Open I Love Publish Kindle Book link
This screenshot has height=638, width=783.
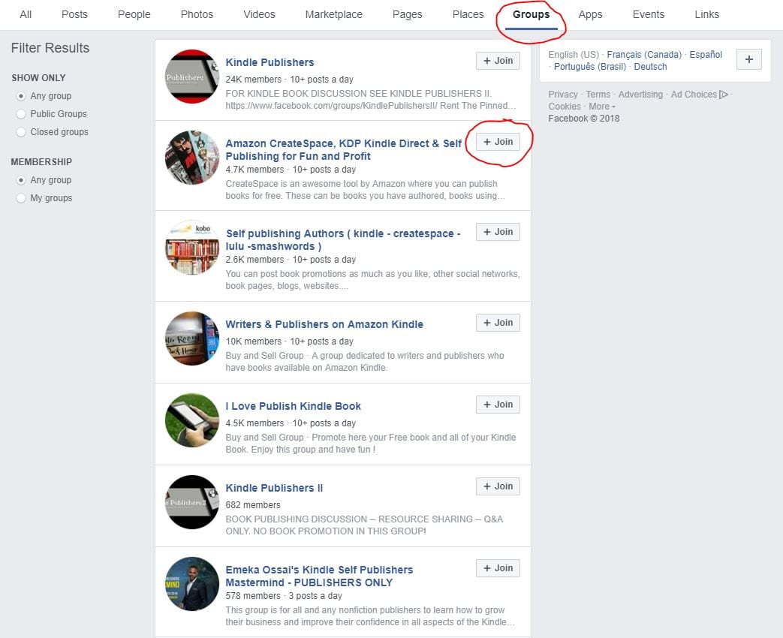coord(293,406)
